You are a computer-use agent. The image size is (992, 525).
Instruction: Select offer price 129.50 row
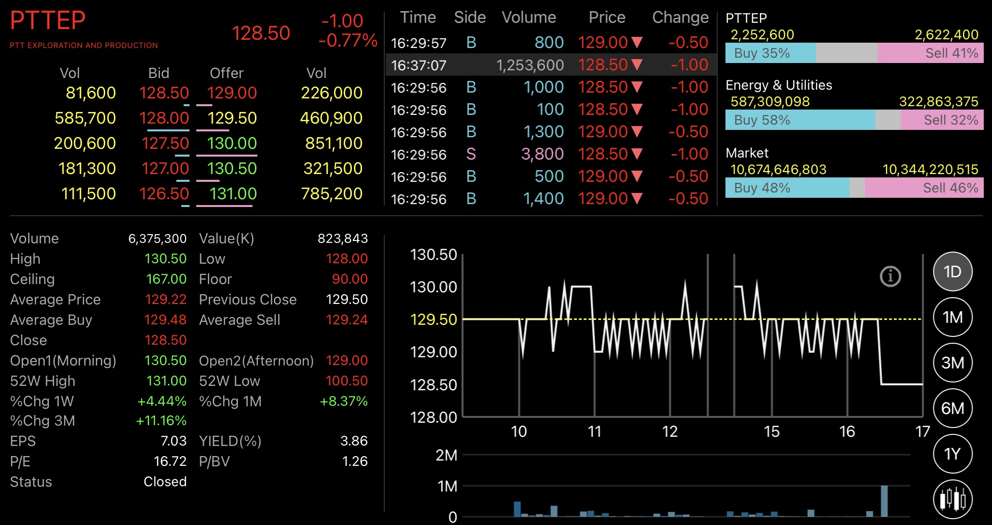click(232, 118)
